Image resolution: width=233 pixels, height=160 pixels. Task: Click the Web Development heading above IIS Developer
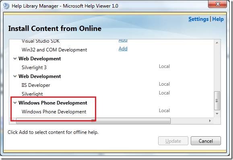coord(40,76)
